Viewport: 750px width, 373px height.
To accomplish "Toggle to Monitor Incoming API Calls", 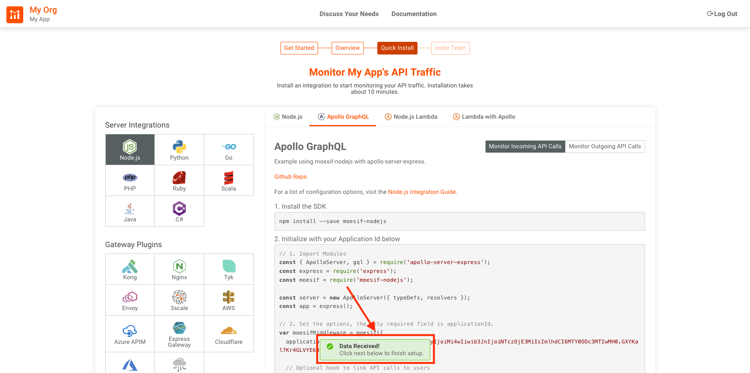I will [525, 147].
